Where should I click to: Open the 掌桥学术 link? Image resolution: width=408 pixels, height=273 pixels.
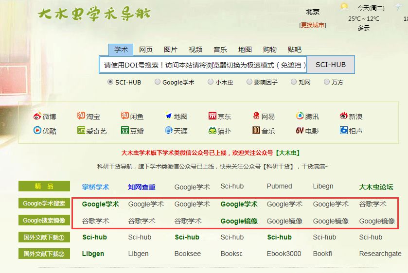95,187
